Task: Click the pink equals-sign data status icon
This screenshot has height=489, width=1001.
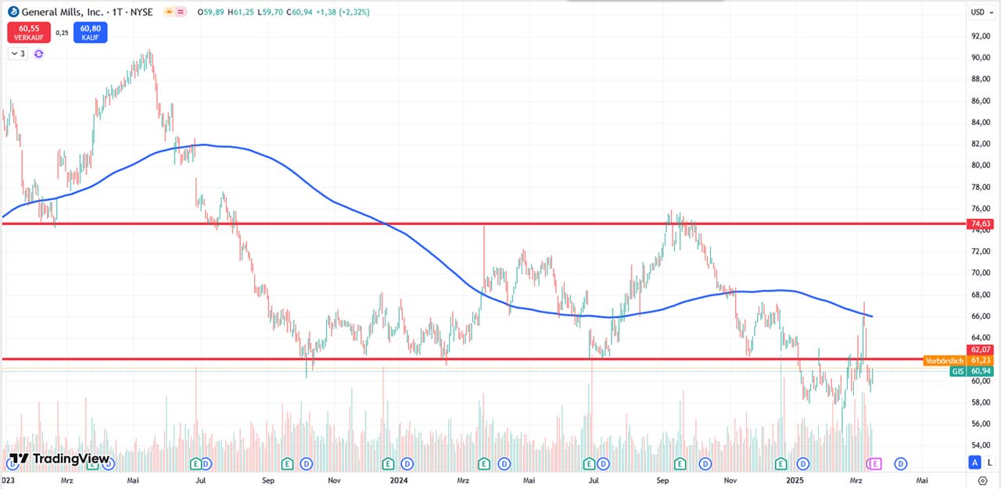Action: tap(181, 12)
